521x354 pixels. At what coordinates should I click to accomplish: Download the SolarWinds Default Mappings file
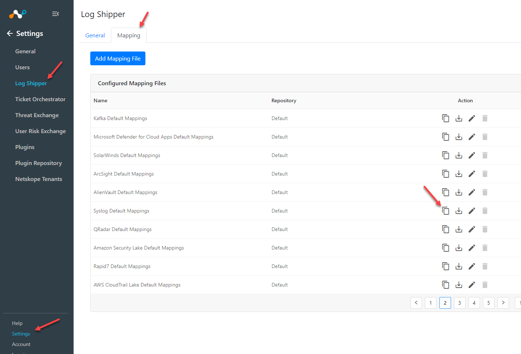459,155
